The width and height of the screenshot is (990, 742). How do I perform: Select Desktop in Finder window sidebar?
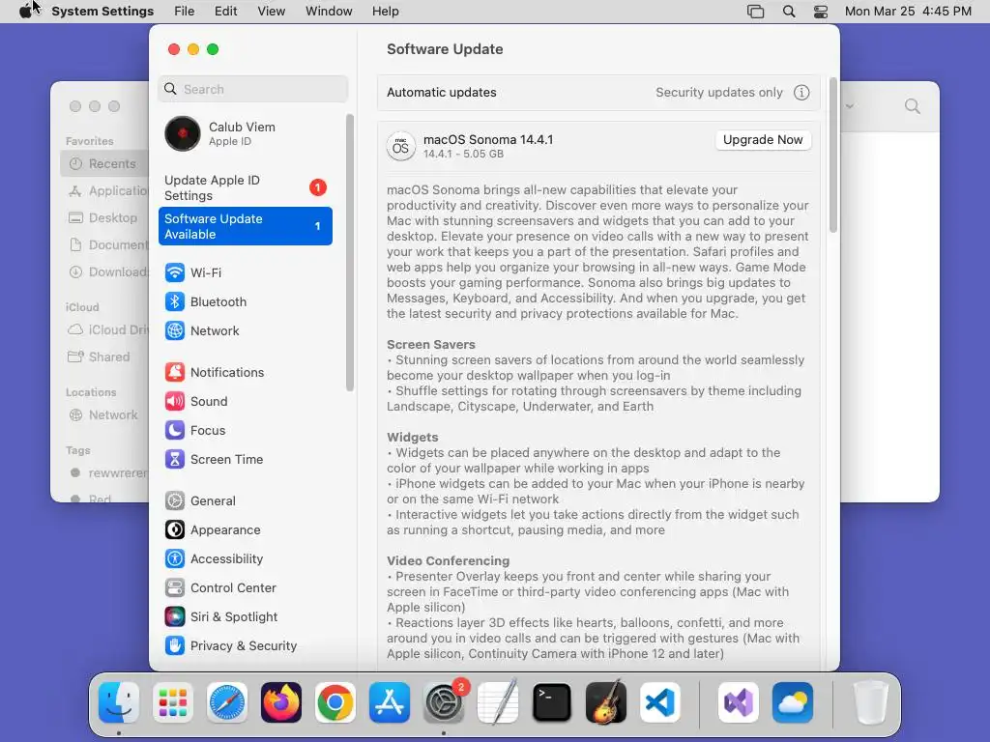[104, 217]
